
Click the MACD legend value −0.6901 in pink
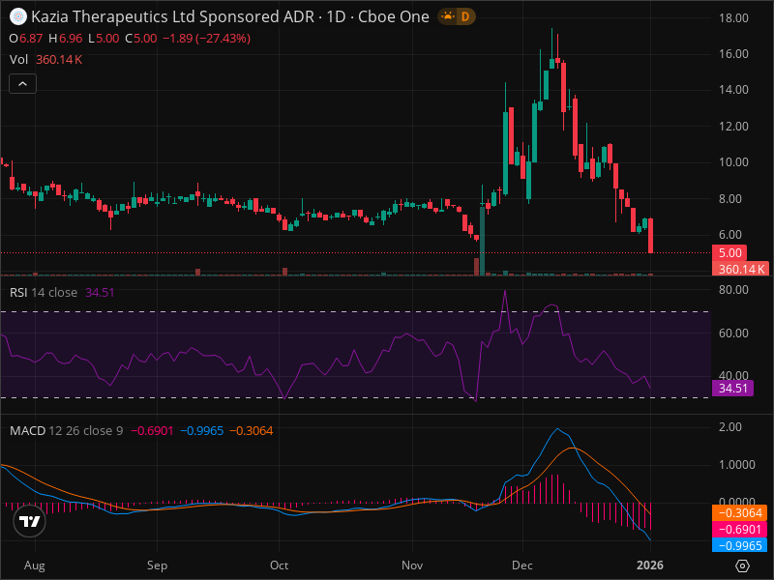coord(152,430)
